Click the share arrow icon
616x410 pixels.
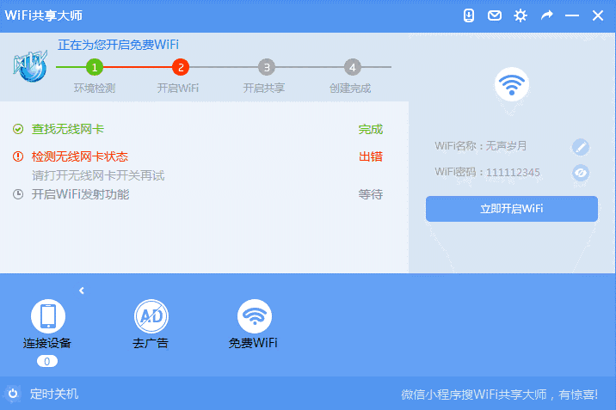(x=546, y=15)
